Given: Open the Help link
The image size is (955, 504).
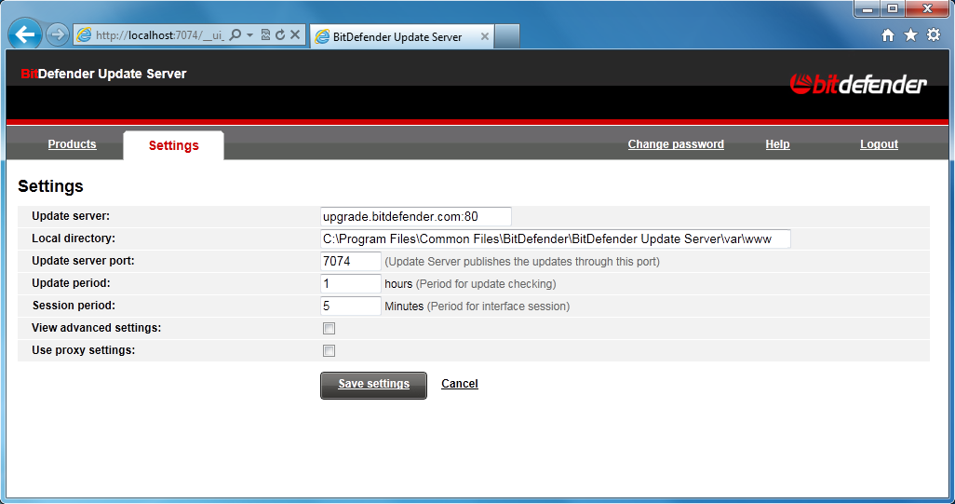Looking at the screenshot, I should (778, 144).
